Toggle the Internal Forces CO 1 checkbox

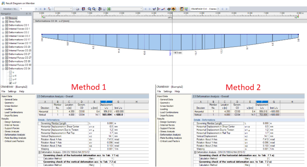coord(6,29)
